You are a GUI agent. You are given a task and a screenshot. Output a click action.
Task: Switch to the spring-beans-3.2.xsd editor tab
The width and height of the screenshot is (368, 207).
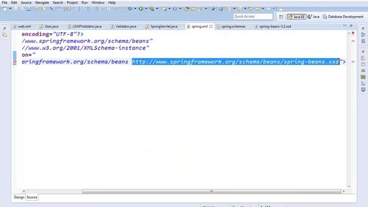[273, 26]
